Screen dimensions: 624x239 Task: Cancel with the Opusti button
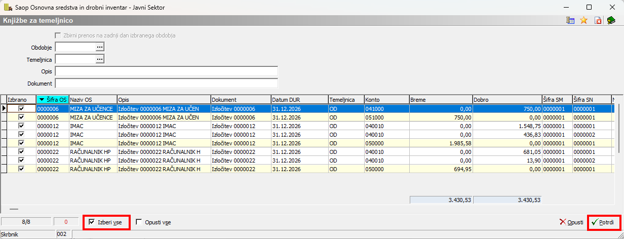571,222
